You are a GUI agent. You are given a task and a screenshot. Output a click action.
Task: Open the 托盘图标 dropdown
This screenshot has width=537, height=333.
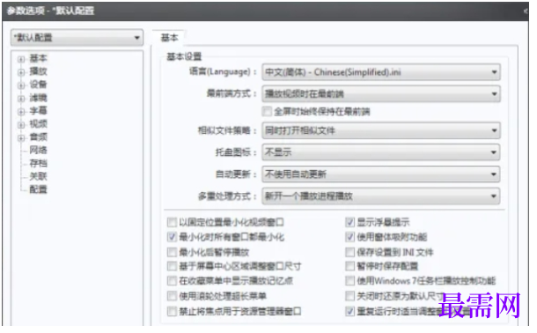pos(381,152)
